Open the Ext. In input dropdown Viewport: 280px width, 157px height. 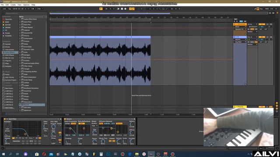[x=252, y=37]
